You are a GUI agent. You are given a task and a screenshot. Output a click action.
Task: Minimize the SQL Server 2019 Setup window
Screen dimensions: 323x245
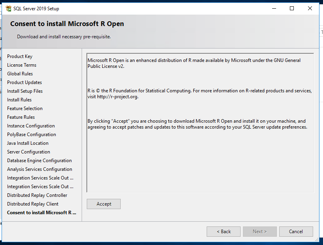click(x=274, y=8)
